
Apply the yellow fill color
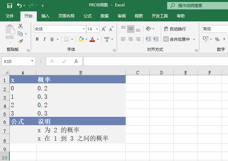(x=81, y=39)
